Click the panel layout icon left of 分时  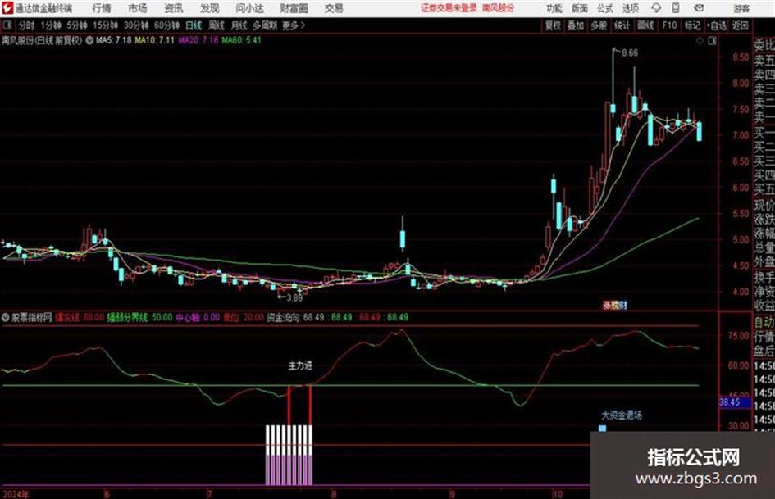[x=7, y=25]
